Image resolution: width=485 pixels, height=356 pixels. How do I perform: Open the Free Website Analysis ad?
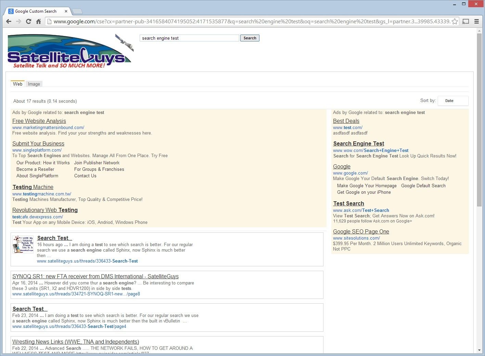coord(39,121)
